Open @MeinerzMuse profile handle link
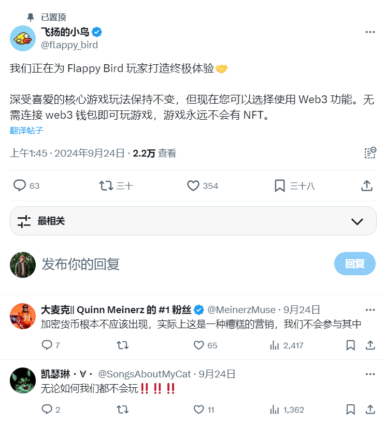The height and width of the screenshot is (423, 385). pos(241,309)
